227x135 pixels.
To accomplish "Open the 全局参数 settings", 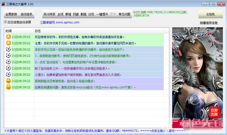I will [11, 14].
